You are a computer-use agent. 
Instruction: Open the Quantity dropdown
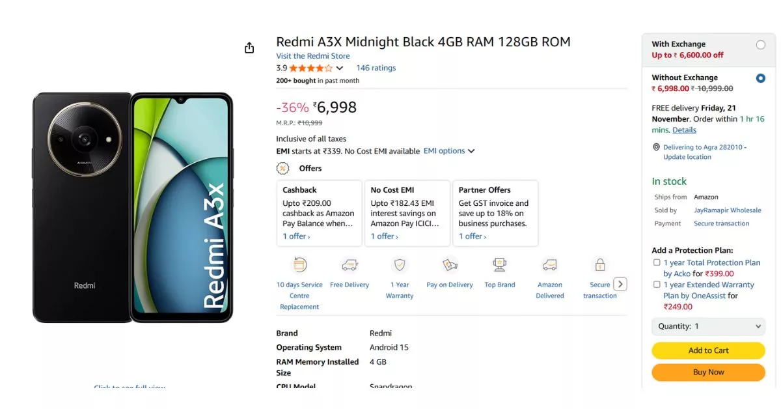pos(708,326)
